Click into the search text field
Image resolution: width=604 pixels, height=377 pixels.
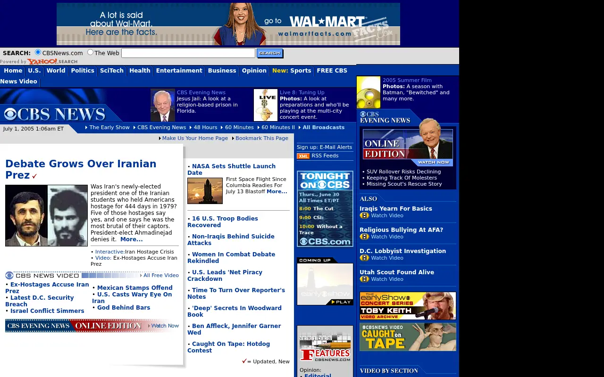188,53
